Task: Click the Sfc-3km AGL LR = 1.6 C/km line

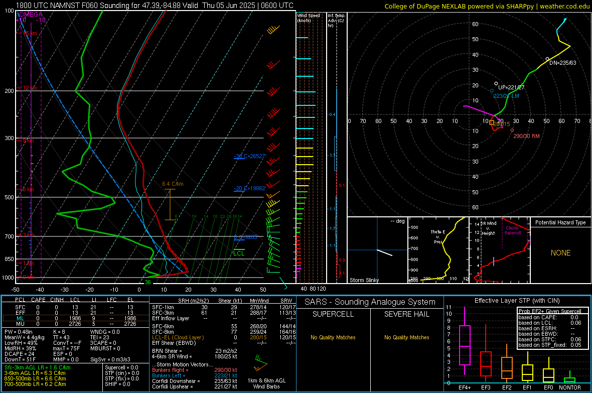Action: (38, 367)
